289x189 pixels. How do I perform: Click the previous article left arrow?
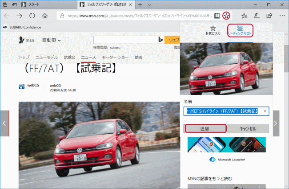[x=4, y=123]
